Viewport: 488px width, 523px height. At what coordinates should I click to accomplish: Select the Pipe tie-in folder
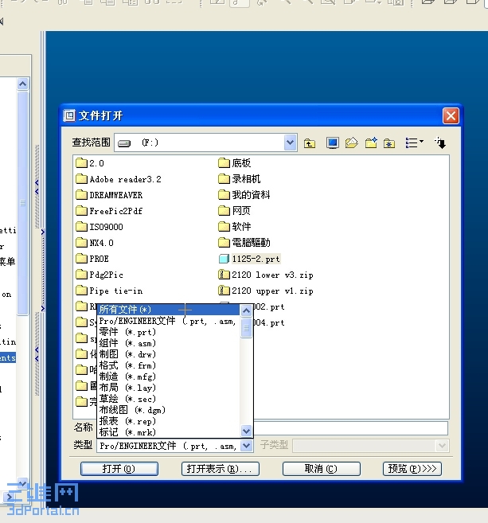click(x=109, y=291)
